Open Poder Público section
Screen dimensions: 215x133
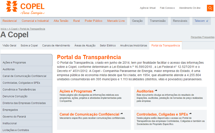point(94,21)
